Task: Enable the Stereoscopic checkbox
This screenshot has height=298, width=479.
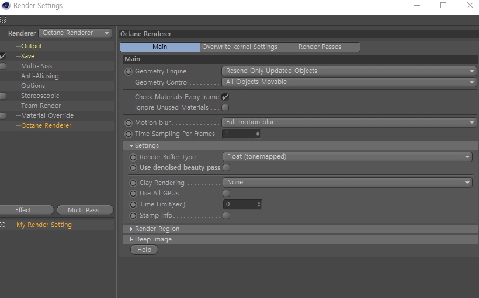Action: (3, 96)
